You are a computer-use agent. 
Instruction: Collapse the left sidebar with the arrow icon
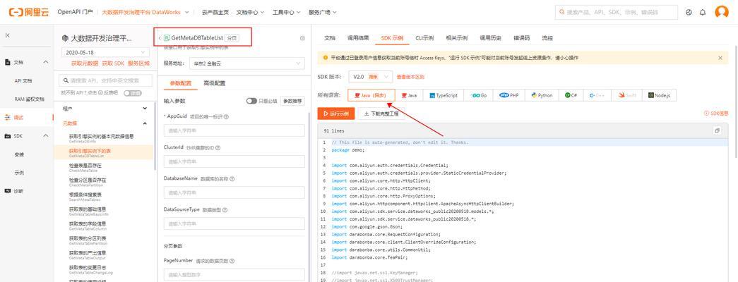pyautogui.click(x=8, y=35)
